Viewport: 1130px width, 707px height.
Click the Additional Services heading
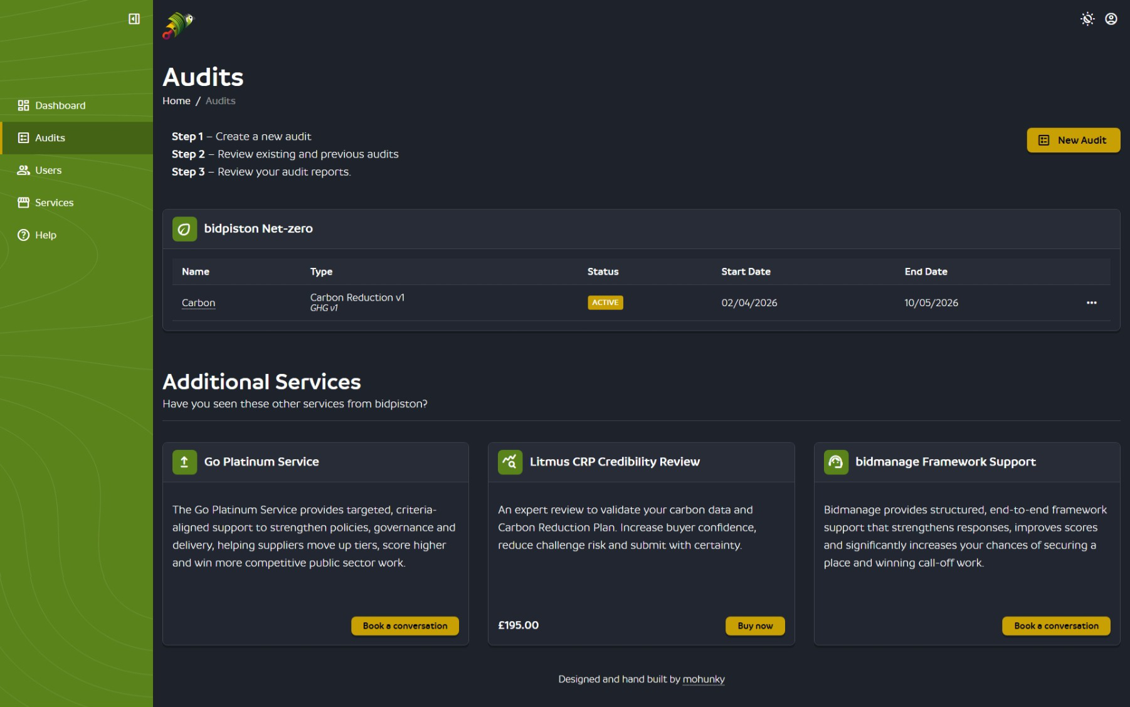pyautogui.click(x=261, y=382)
